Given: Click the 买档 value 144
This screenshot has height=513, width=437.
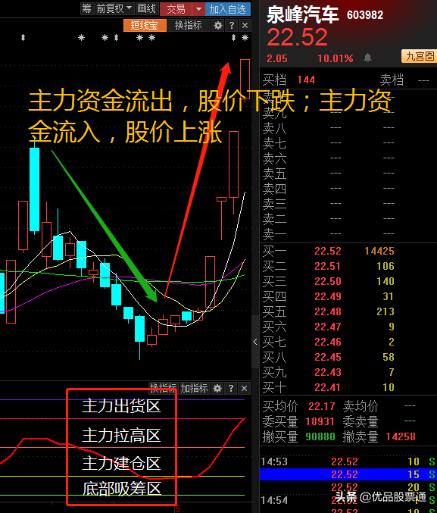Looking at the screenshot, I should (306, 80).
